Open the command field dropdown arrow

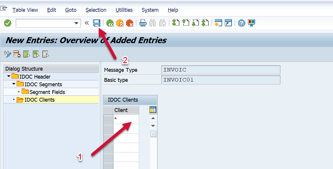[x=77, y=23]
